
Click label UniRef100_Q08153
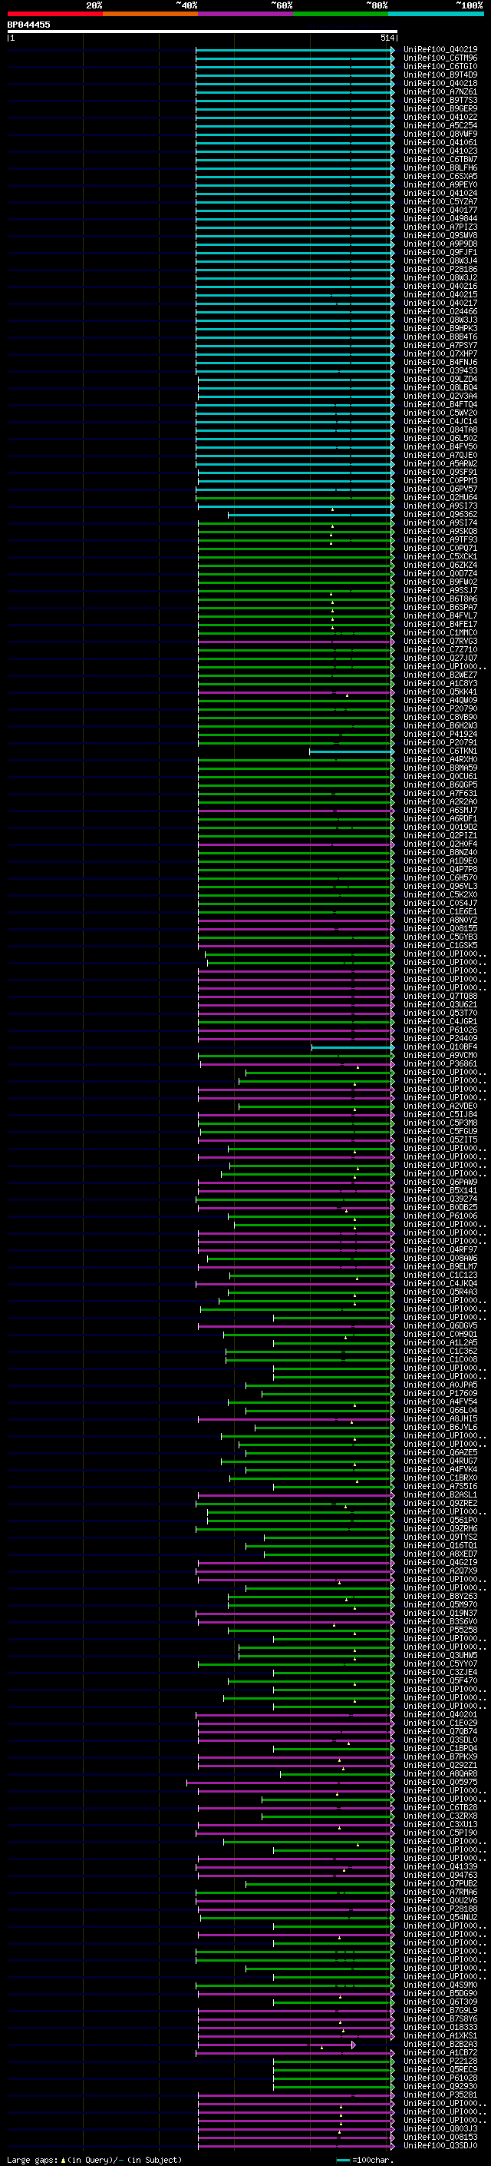pos(440,2137)
